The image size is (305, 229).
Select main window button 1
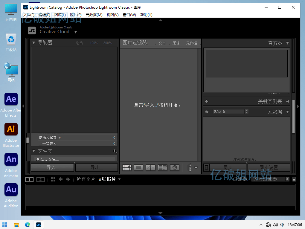[x=29, y=179]
